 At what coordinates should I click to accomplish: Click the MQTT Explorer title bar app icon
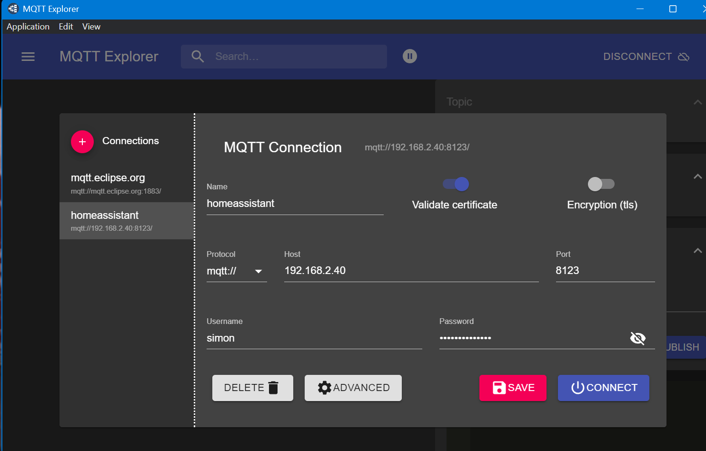[13, 9]
